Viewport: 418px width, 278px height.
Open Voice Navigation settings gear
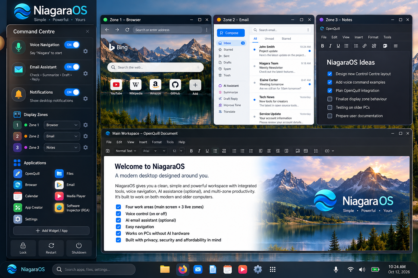point(85,51)
